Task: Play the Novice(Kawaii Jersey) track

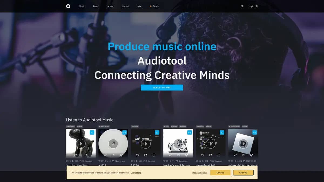Action: coord(178,144)
